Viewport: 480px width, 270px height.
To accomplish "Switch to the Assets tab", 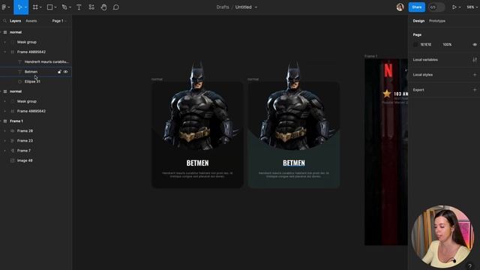I will coord(31,21).
